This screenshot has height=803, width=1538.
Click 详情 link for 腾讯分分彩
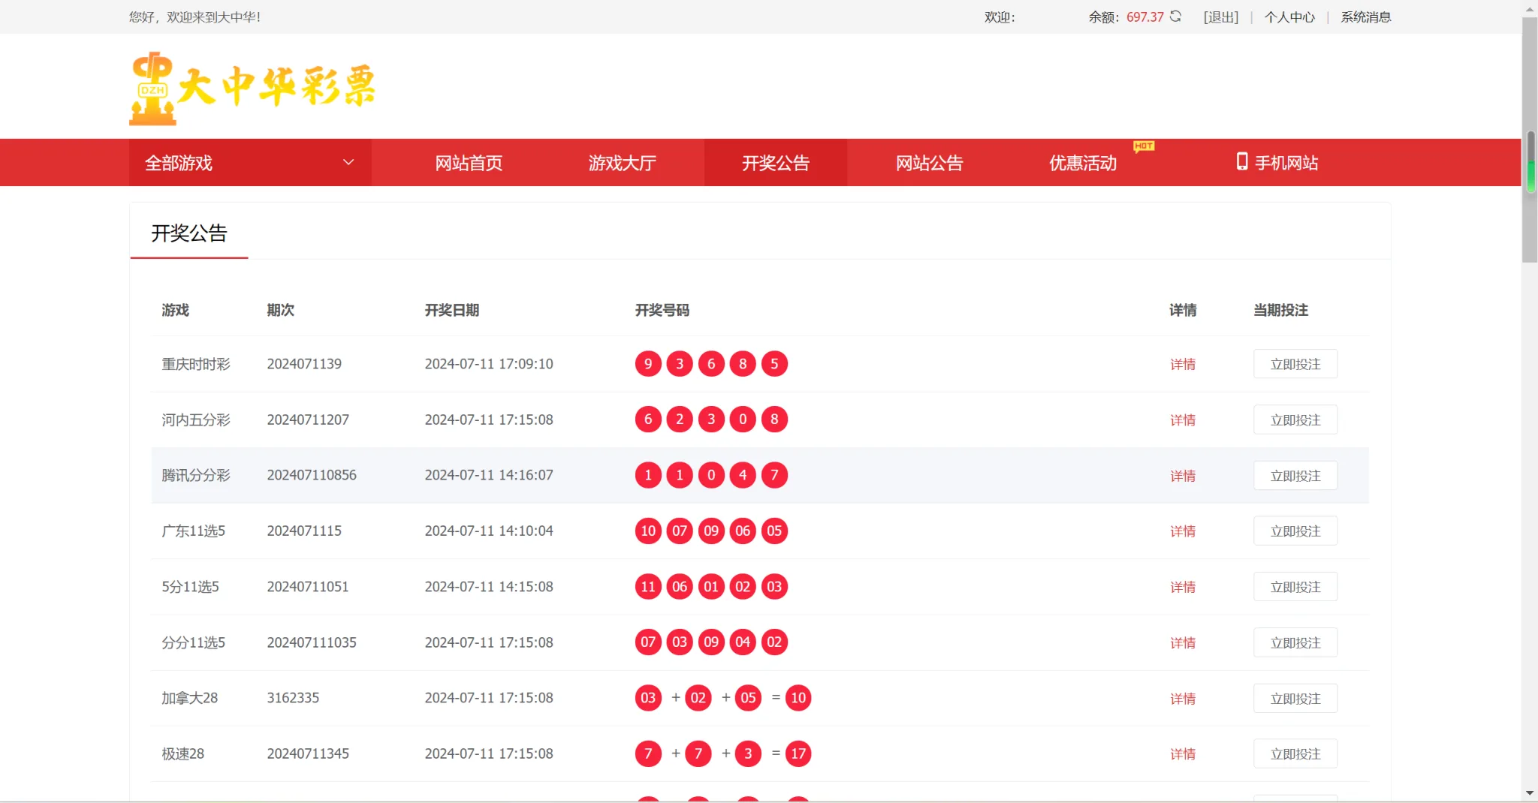1183,475
